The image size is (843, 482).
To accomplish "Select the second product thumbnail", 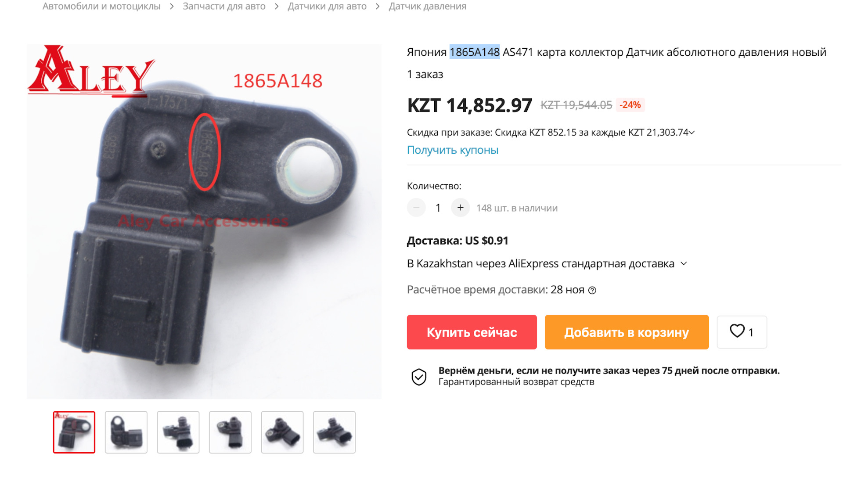I will click(x=126, y=432).
